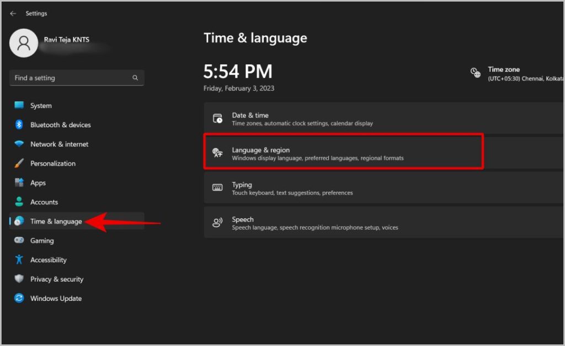Open the Apps category label
565x346 pixels.
(x=38, y=183)
